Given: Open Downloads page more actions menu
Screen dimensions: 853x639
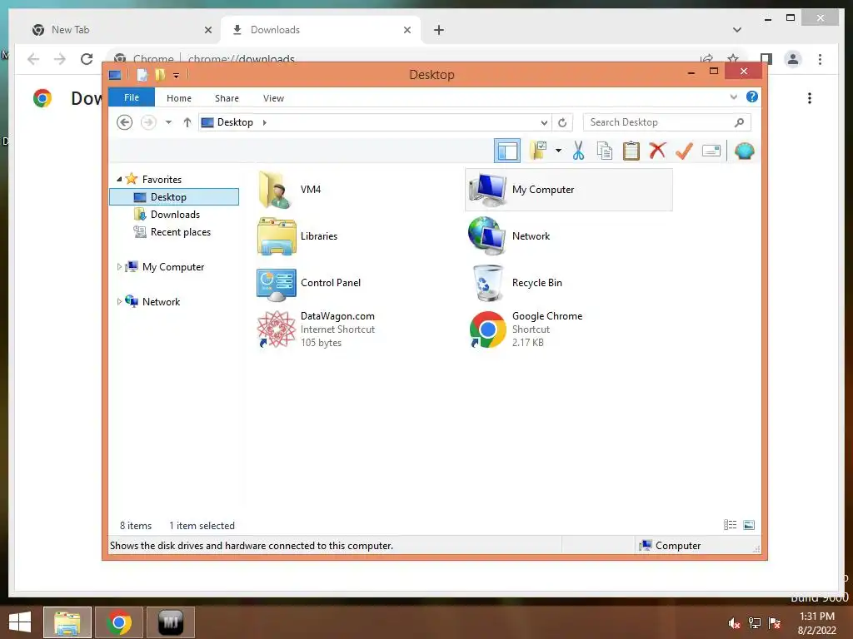Looking at the screenshot, I should tap(810, 98).
